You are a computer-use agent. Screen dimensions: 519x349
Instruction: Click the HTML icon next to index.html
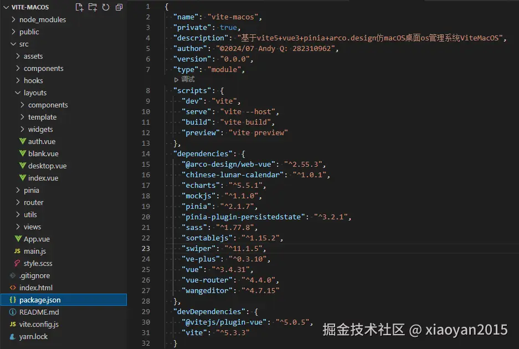13,288
